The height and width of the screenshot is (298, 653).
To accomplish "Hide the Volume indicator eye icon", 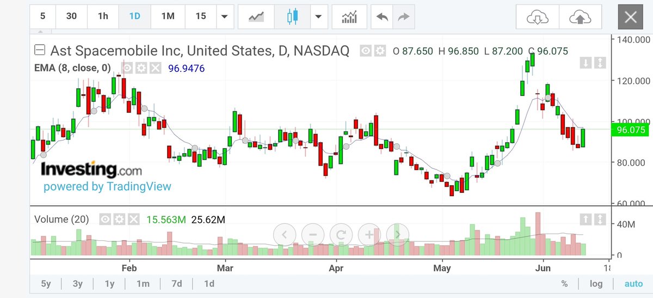I will (106, 219).
